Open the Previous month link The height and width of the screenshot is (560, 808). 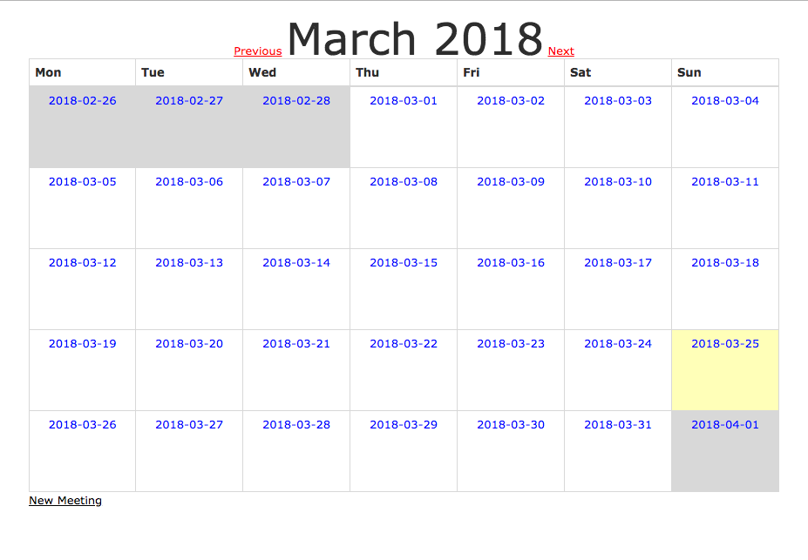[257, 51]
